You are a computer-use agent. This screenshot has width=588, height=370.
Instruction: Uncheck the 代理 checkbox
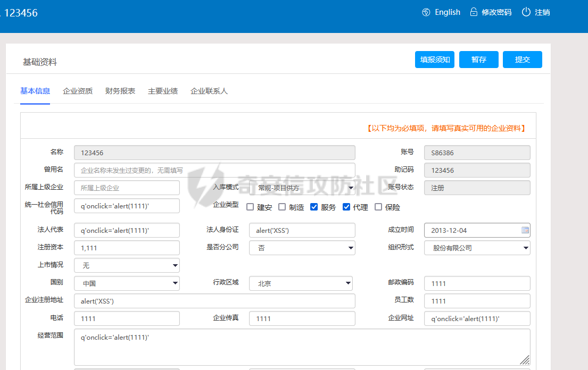pyautogui.click(x=346, y=207)
